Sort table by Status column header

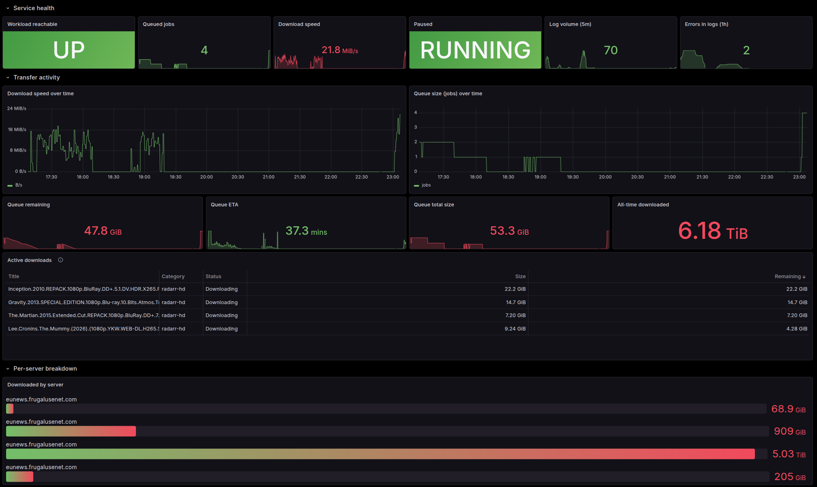coord(213,277)
